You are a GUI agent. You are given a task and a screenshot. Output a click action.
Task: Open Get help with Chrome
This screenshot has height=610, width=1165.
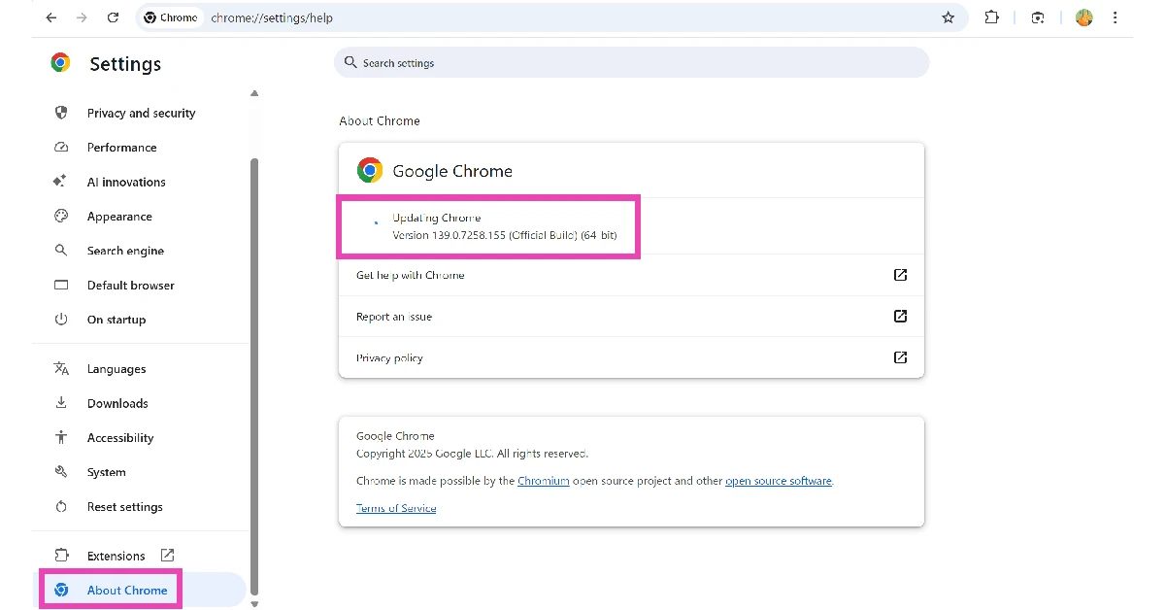631,275
